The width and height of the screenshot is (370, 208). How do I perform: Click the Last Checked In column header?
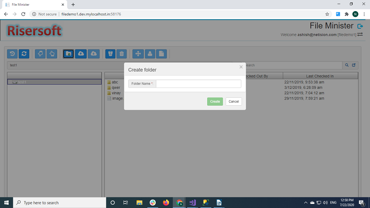click(x=320, y=76)
